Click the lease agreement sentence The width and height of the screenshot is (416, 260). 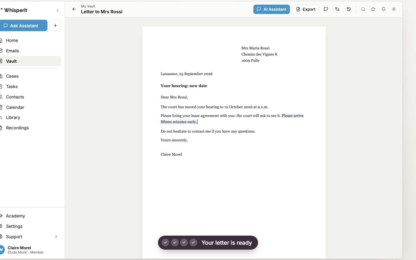click(x=221, y=116)
